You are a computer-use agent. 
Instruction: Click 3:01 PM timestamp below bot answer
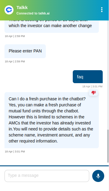pos(15,152)
